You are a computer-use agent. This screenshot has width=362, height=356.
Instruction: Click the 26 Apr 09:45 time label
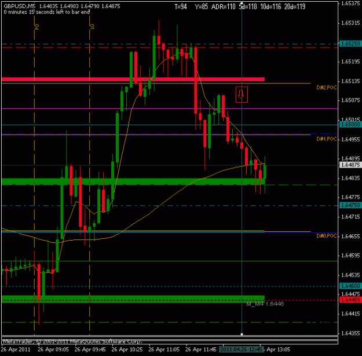click(90, 349)
